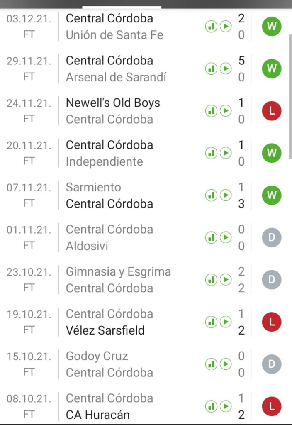
Task: Play video for Vélez Sarsfield match
Action: (x=226, y=322)
